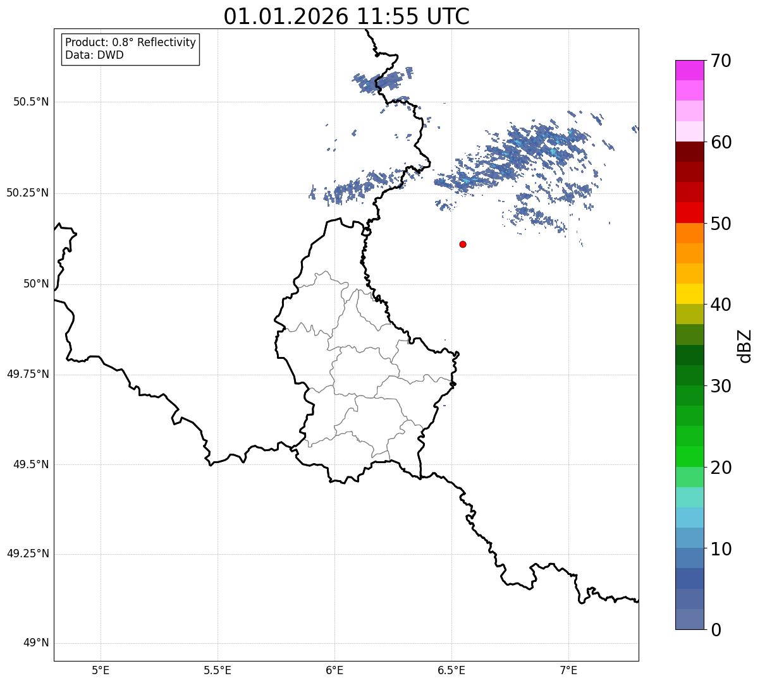Click the colorbar tick label 0
Image resolution: width=760 pixels, height=683 pixels.
click(716, 630)
